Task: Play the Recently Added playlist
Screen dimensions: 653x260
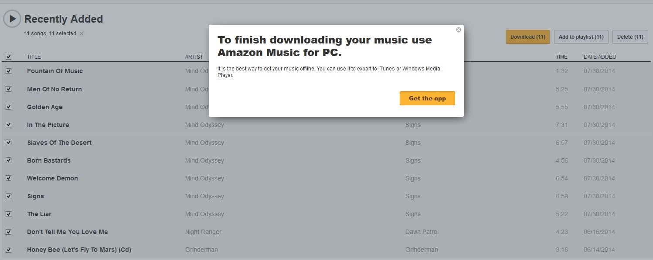Action: click(12, 19)
